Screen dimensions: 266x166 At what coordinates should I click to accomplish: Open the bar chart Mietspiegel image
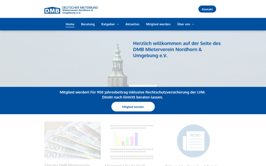tap(132, 142)
